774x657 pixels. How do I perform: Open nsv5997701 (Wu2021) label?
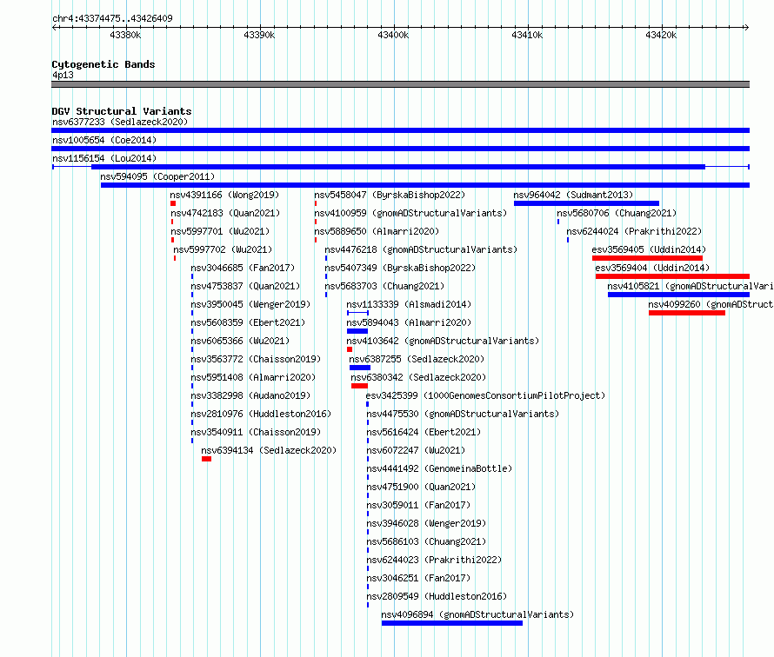(220, 231)
